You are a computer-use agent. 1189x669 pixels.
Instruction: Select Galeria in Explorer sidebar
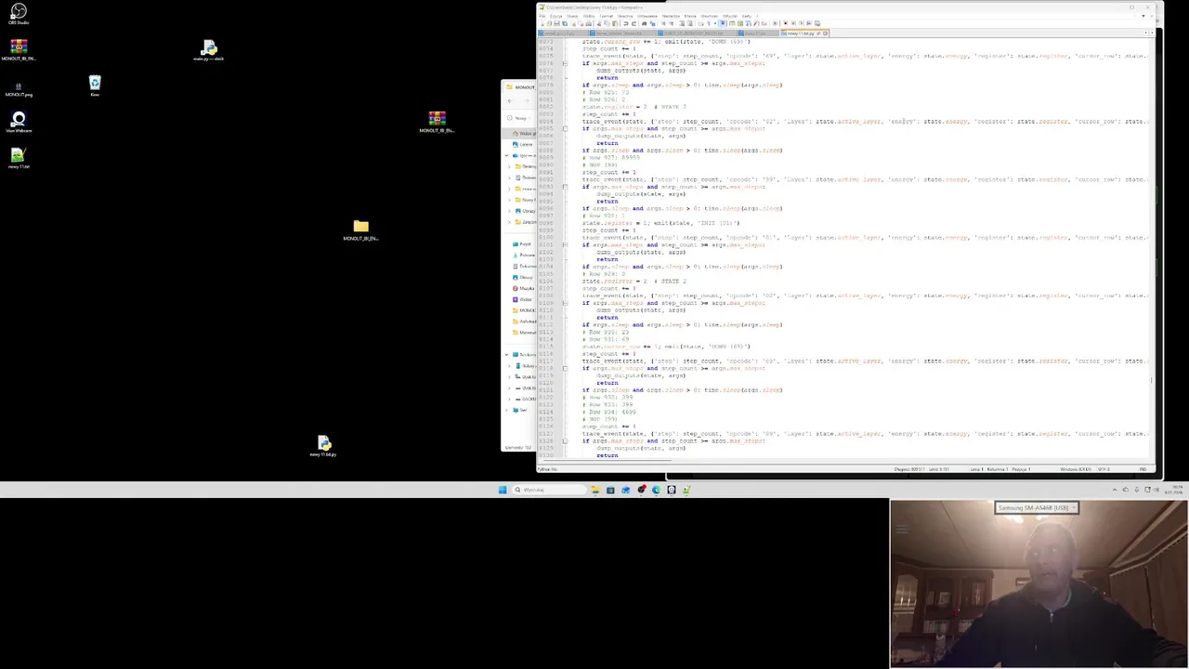coord(523,144)
